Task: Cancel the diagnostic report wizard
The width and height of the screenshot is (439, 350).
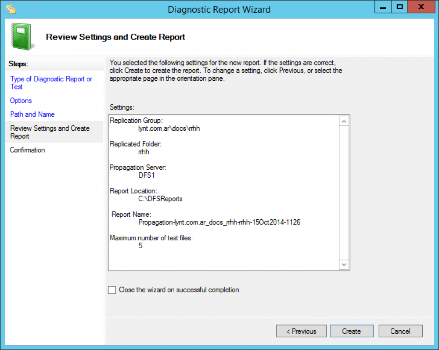Action: click(400, 331)
